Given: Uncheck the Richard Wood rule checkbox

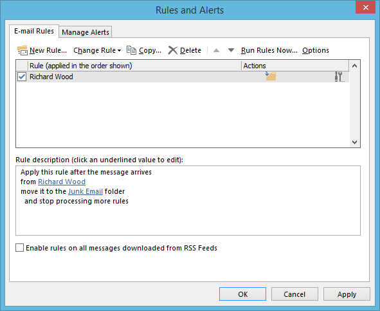Looking at the screenshot, I should coord(22,77).
